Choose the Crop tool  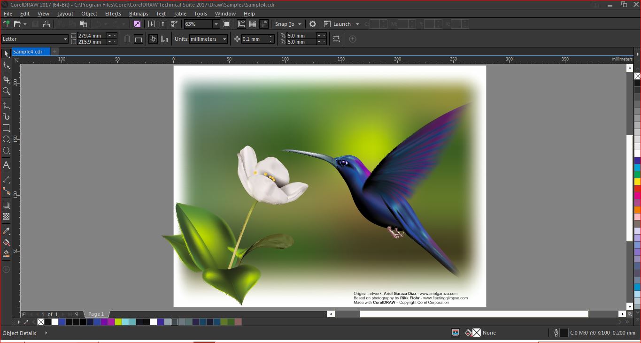pyautogui.click(x=6, y=79)
